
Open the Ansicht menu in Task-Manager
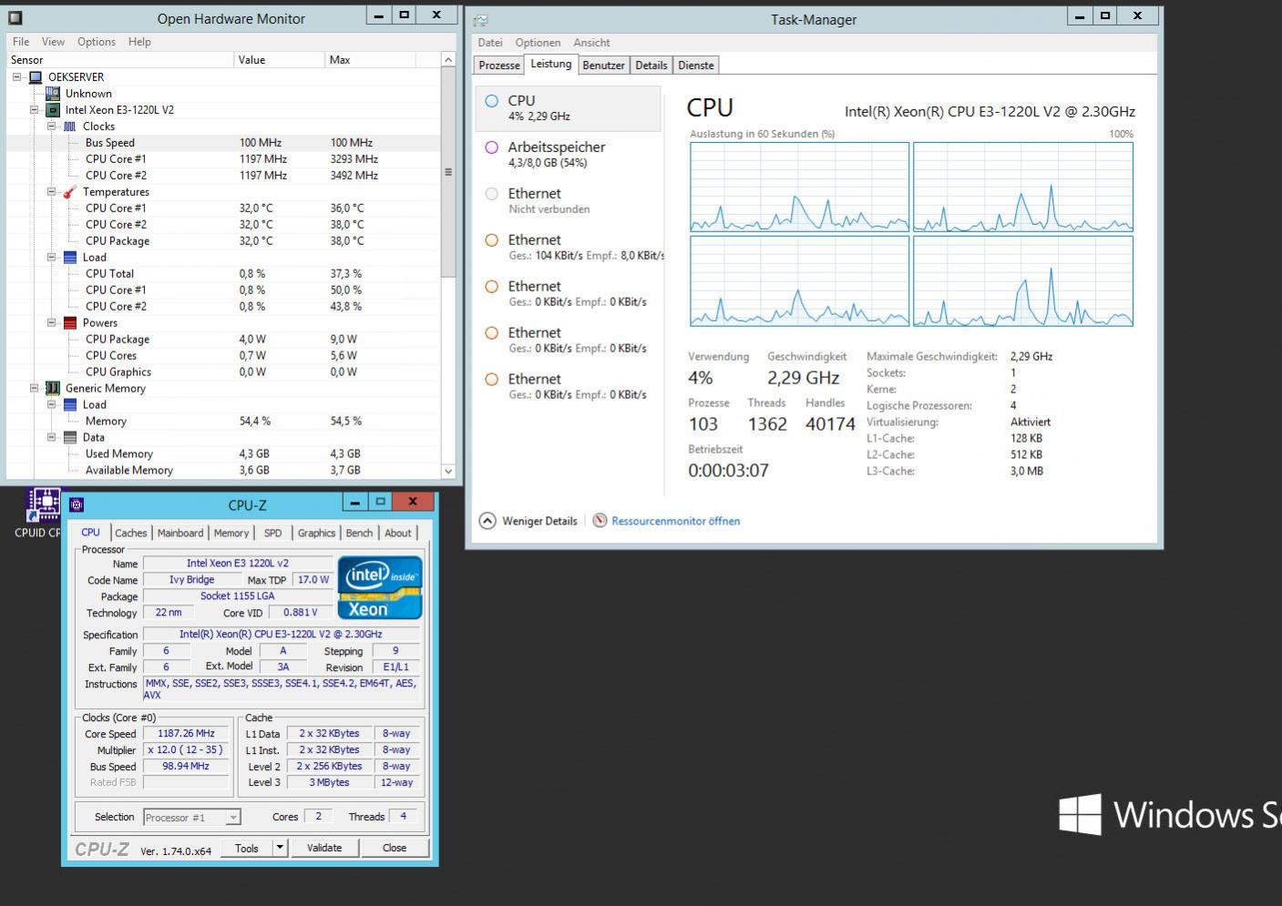point(591,43)
